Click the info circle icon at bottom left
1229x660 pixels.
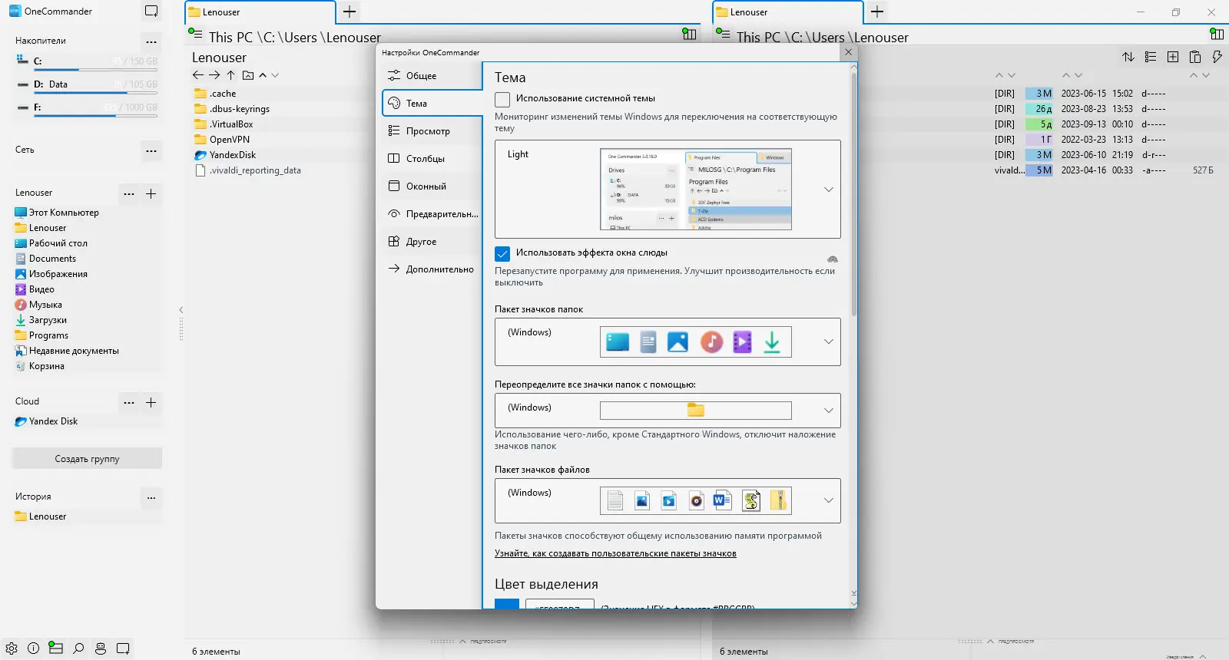[x=33, y=648]
